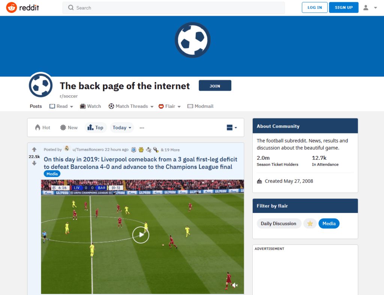Expand the Match Threads menu
Viewport: 384px width, 295px height.
click(x=131, y=106)
